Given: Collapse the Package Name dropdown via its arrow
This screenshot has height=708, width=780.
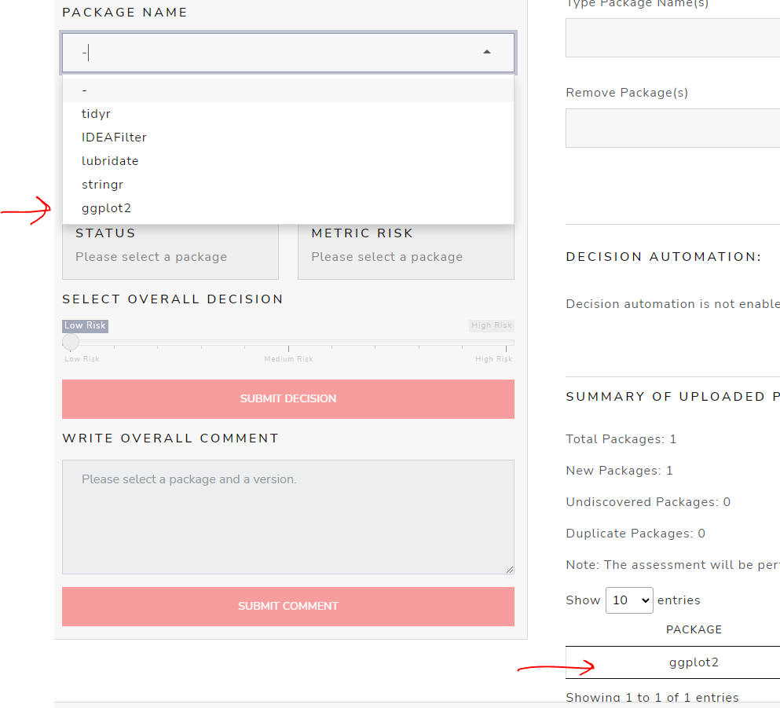Looking at the screenshot, I should [486, 52].
